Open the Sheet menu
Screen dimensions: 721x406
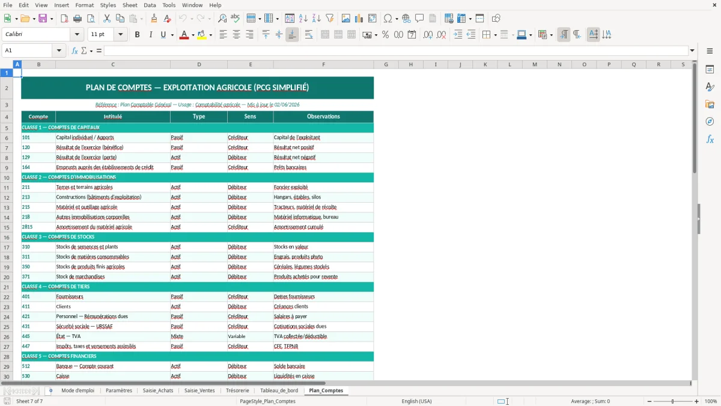130,5
